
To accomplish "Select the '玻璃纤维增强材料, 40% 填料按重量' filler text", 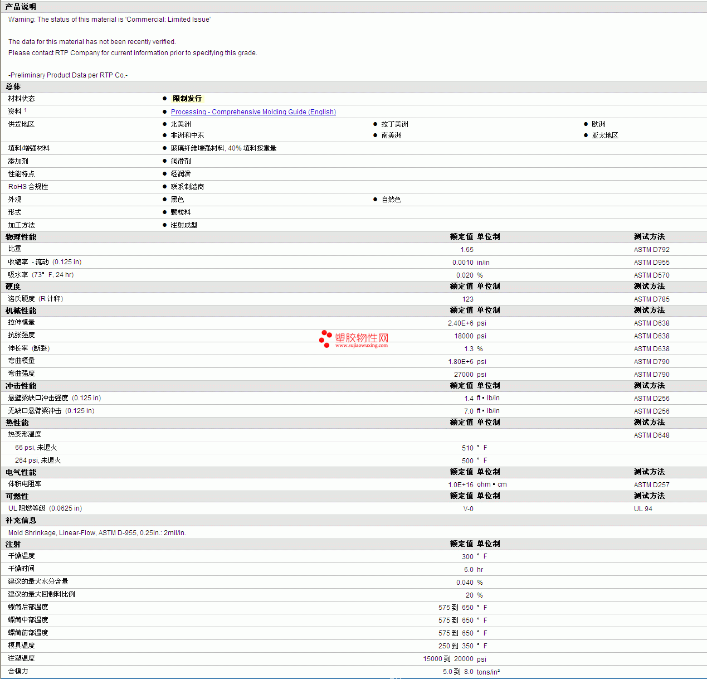I will pyautogui.click(x=223, y=148).
